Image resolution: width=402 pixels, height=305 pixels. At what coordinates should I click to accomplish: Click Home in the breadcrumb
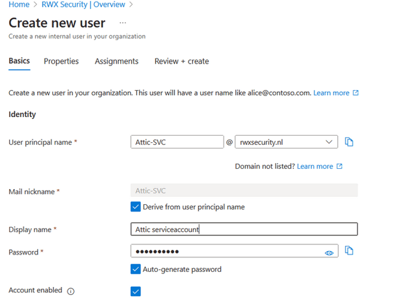(19, 5)
